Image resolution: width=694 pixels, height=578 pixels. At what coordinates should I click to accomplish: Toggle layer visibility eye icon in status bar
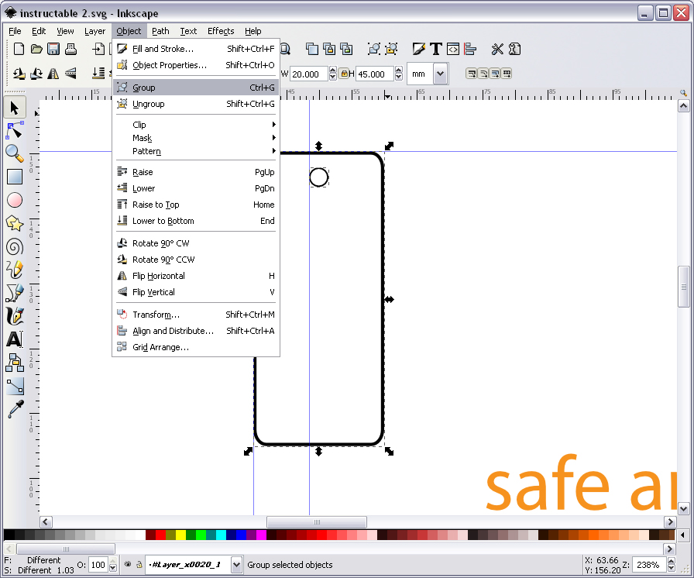click(x=128, y=564)
